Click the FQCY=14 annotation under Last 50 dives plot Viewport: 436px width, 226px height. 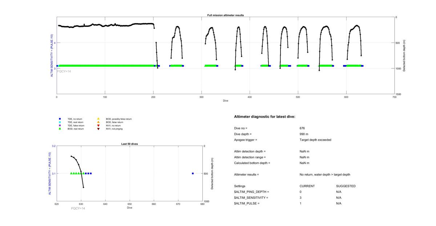78,208
